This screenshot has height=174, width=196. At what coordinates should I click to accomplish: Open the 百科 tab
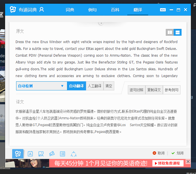pos(115,10)
